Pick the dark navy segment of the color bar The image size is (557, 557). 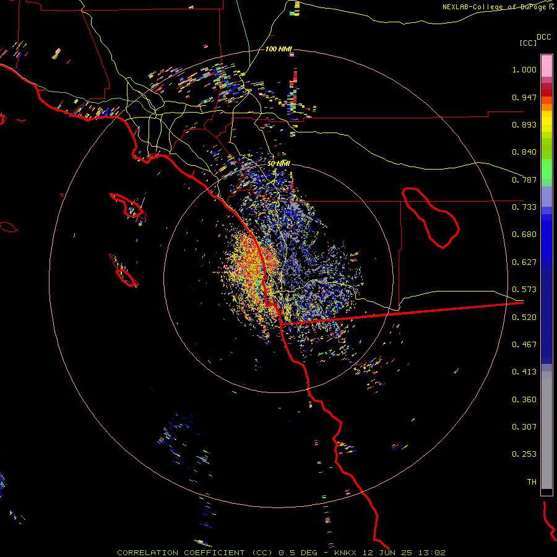[x=546, y=316]
